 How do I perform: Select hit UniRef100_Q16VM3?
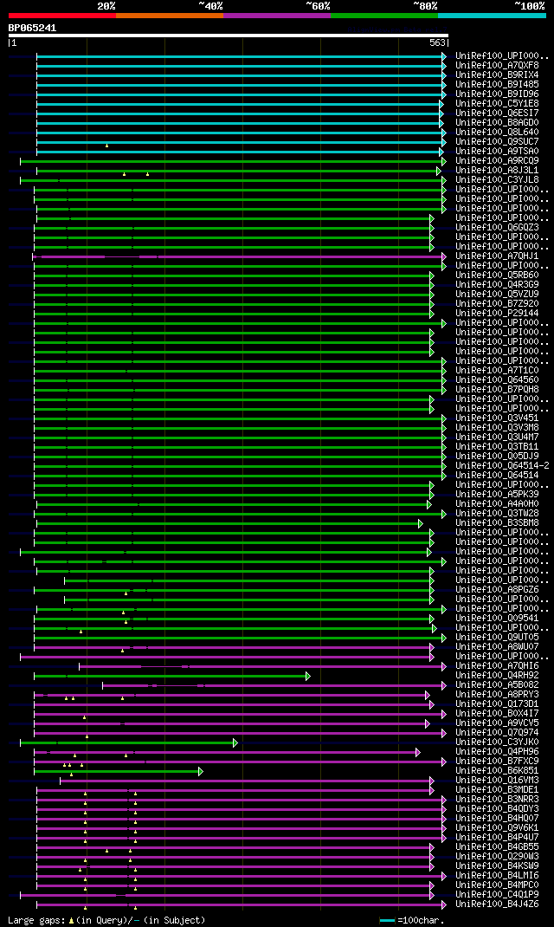(497, 781)
